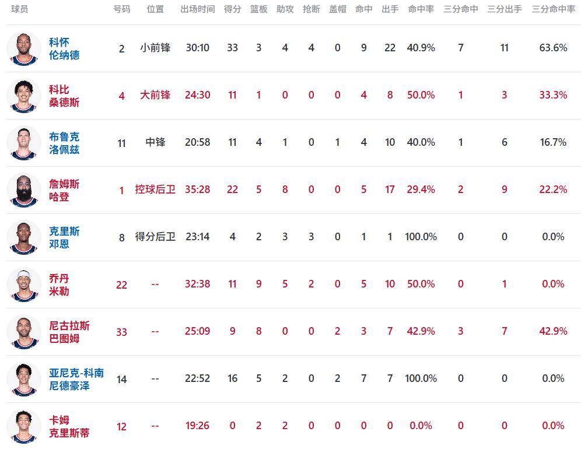The image size is (581, 449).
Task: Select 克里斯 邓恩 player photo
Action: [24, 237]
